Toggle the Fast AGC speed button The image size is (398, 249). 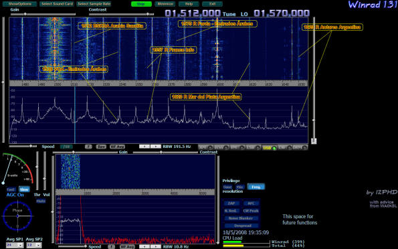11,189
